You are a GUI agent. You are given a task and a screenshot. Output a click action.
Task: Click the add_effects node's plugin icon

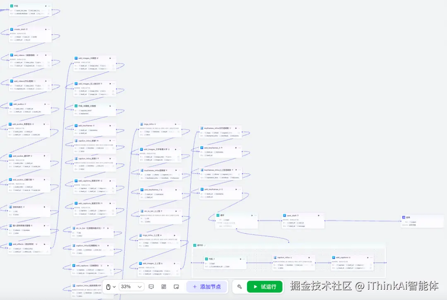10,244
